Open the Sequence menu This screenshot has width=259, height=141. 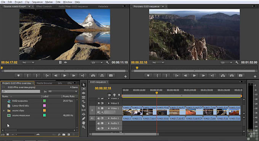tap(37, 2)
